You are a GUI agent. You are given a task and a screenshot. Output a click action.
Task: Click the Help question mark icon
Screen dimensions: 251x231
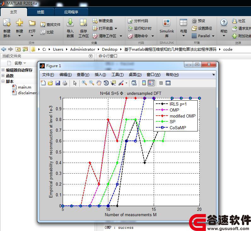[224, 23]
